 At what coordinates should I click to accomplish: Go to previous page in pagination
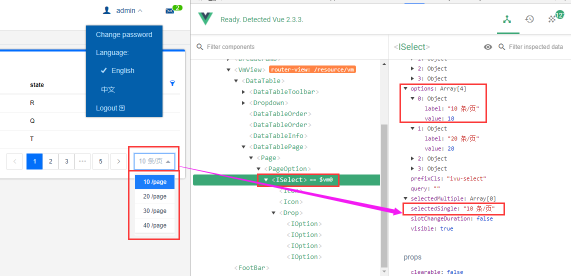pyautogui.click(x=14, y=161)
